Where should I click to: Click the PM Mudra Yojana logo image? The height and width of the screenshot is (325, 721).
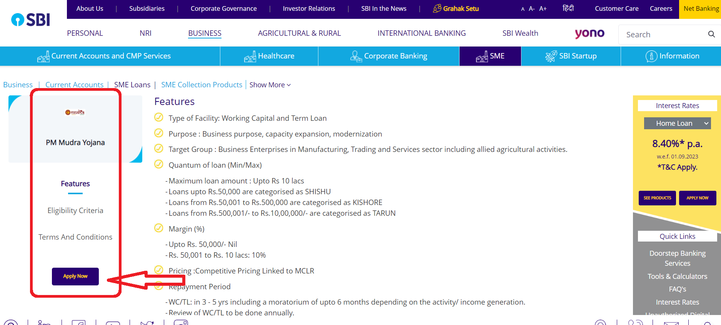[75, 112]
